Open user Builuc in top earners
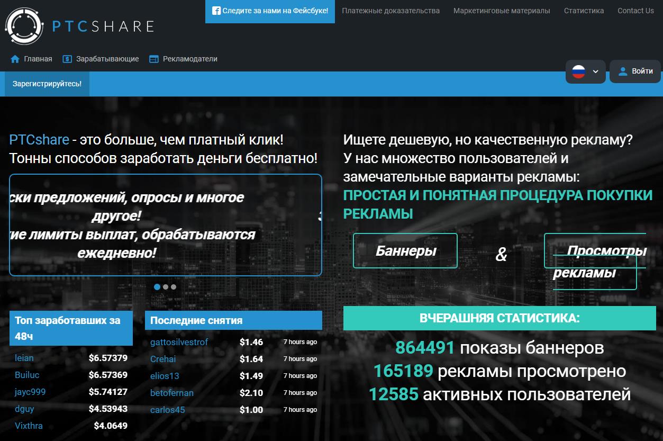The height and width of the screenshot is (441, 663). point(27,375)
